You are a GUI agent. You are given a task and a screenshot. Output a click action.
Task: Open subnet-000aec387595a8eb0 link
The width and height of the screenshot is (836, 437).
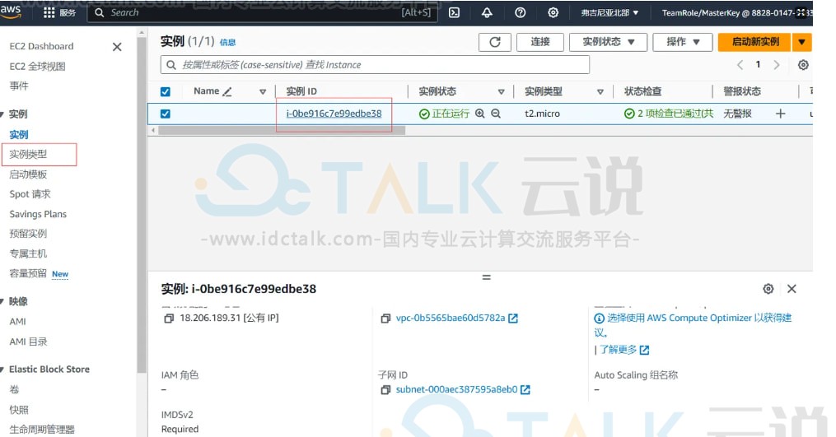coord(456,389)
